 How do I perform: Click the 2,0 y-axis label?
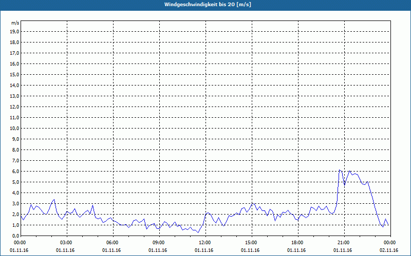pos(15,214)
